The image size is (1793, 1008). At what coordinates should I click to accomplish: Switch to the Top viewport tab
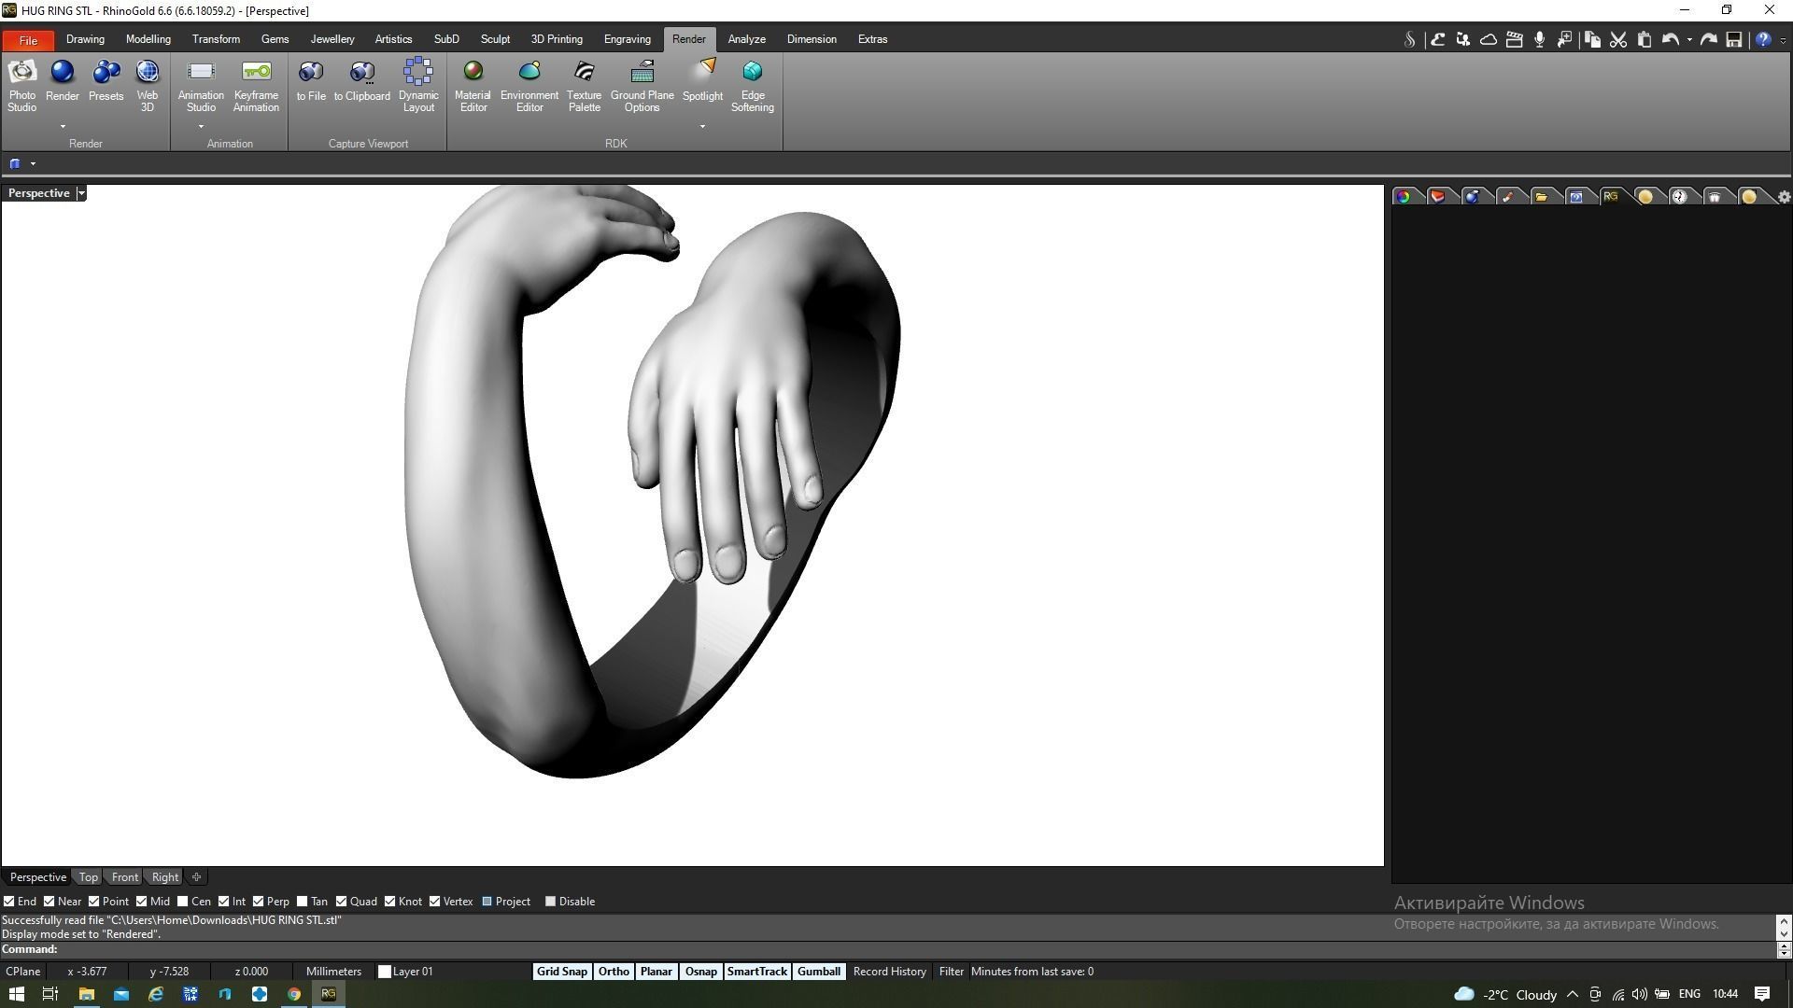tap(88, 877)
